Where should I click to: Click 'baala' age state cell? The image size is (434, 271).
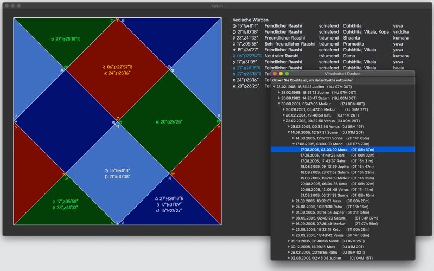(399, 68)
